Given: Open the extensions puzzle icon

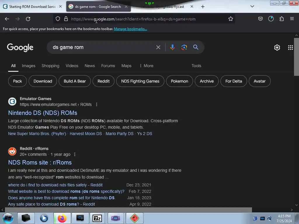Looking at the screenshot, I should click(x=281, y=19).
